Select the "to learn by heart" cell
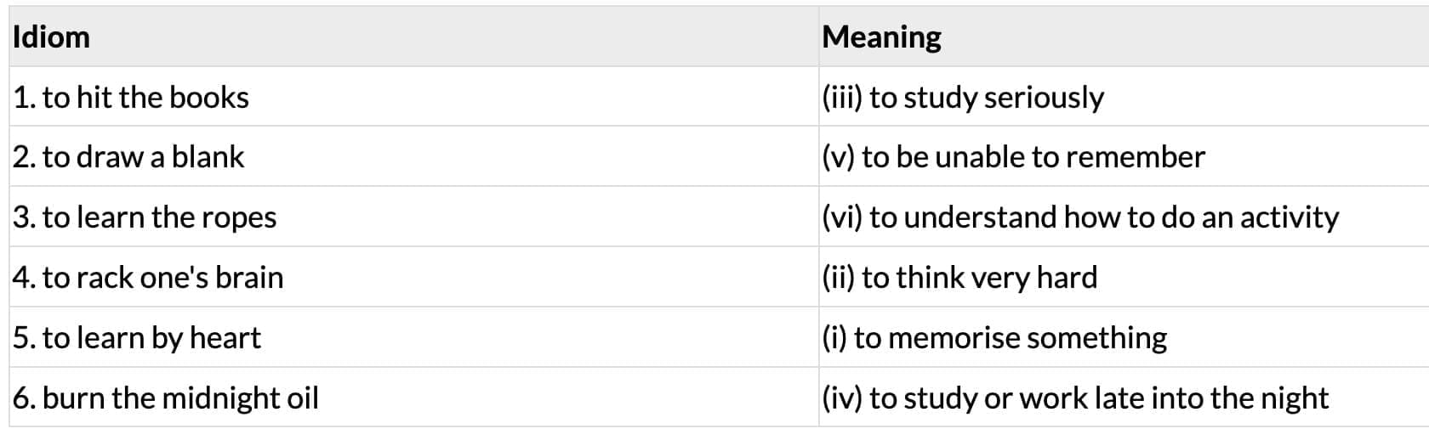Screen dimensions: 1429x440 pyautogui.click(x=151, y=338)
